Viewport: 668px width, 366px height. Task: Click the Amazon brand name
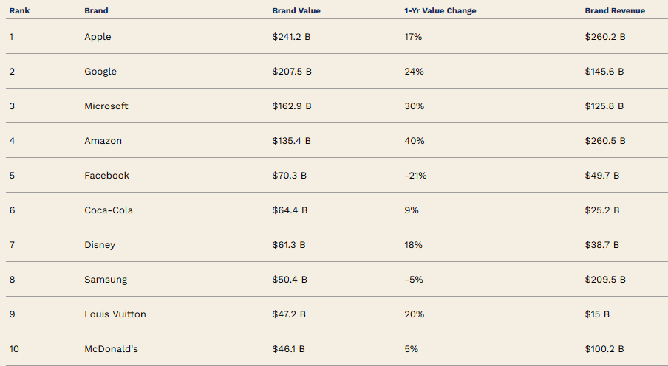pyautogui.click(x=103, y=141)
